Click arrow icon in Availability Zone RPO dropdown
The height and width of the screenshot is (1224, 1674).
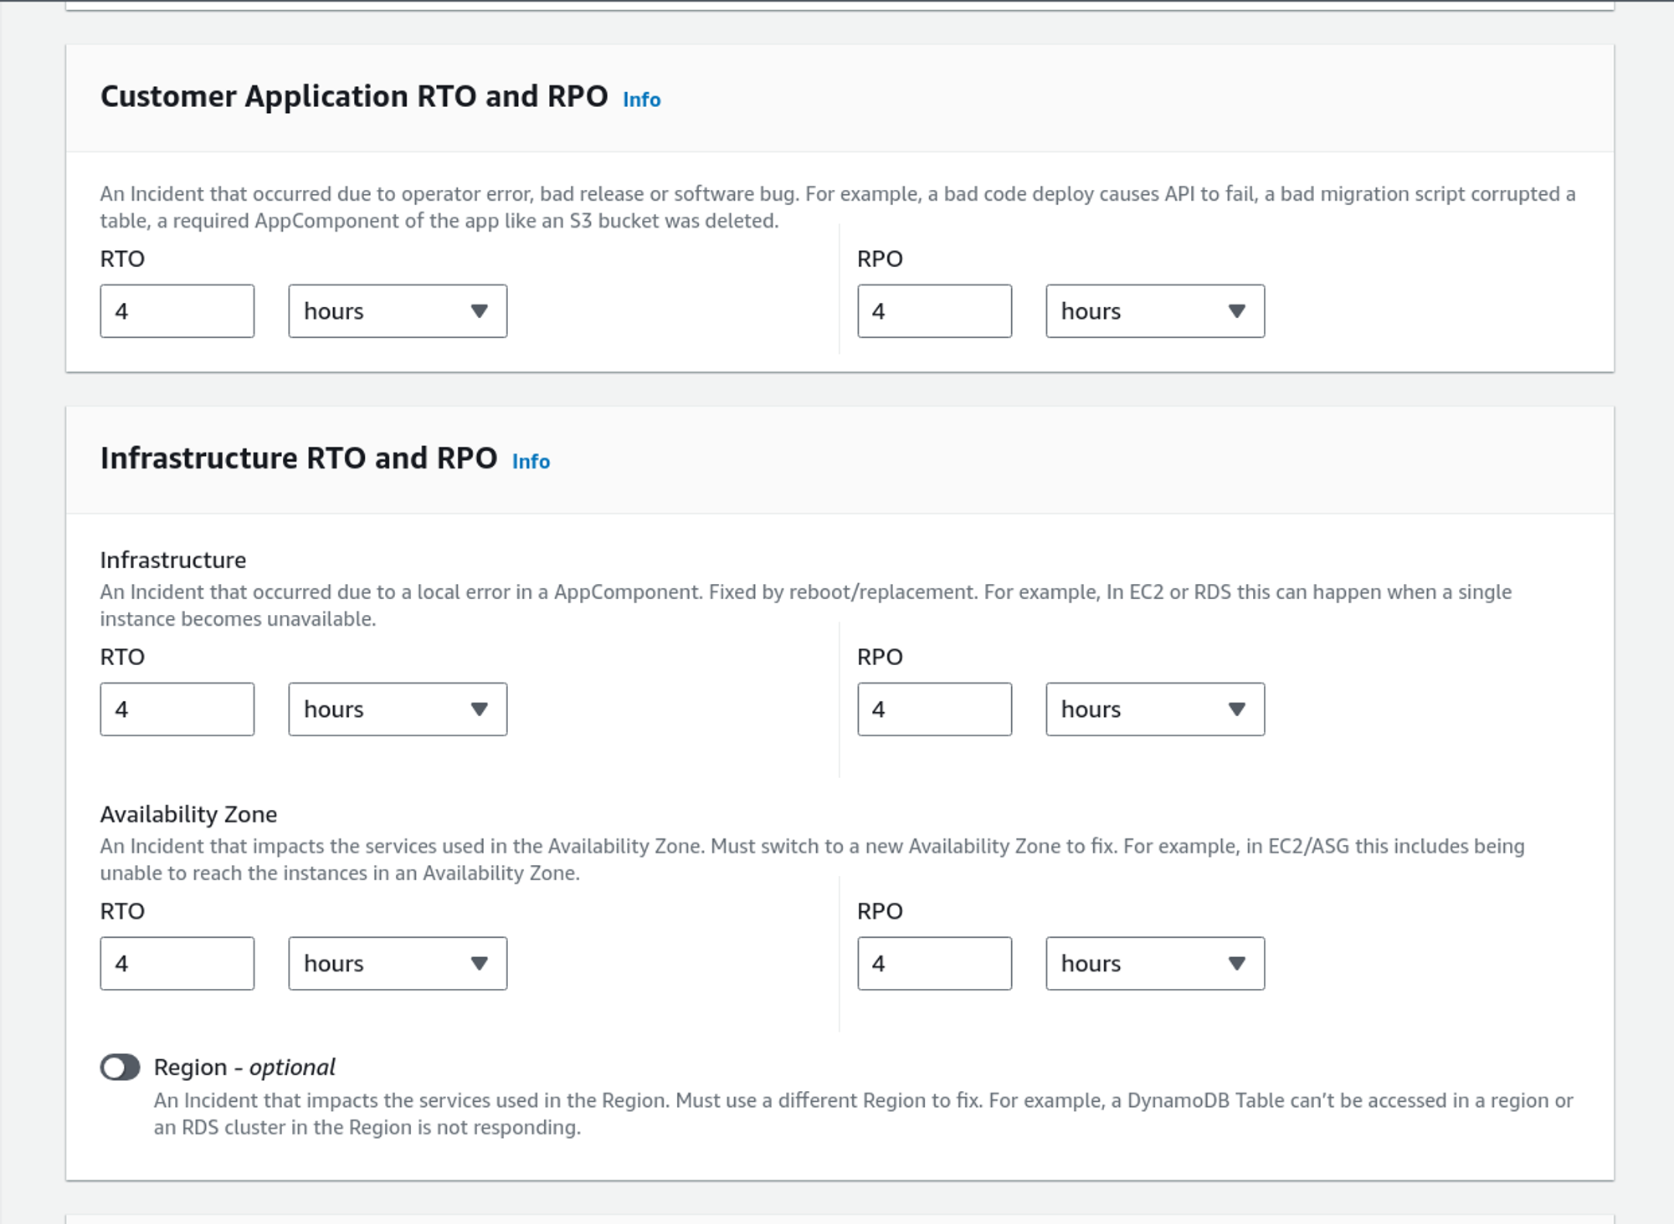[1236, 964]
